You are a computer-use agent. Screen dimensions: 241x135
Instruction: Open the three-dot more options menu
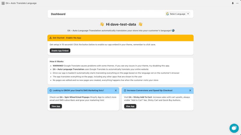237,3
